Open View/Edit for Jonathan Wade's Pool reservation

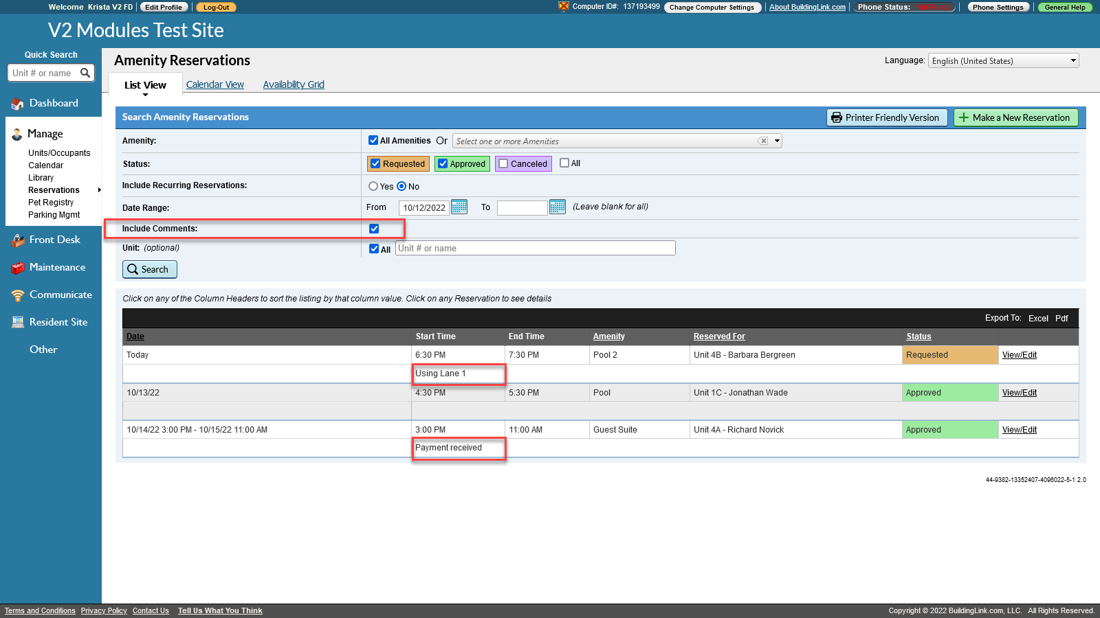tap(1020, 392)
